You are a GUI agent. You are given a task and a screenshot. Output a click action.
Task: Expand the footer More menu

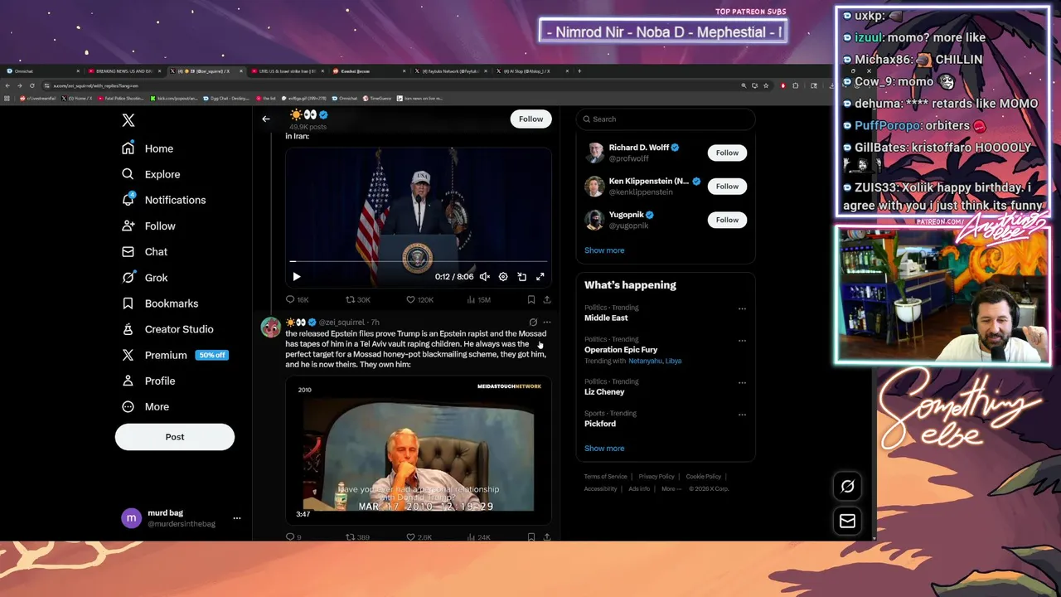671,489
